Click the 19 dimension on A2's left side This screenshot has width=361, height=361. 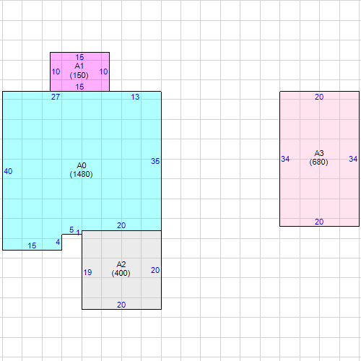click(x=87, y=272)
